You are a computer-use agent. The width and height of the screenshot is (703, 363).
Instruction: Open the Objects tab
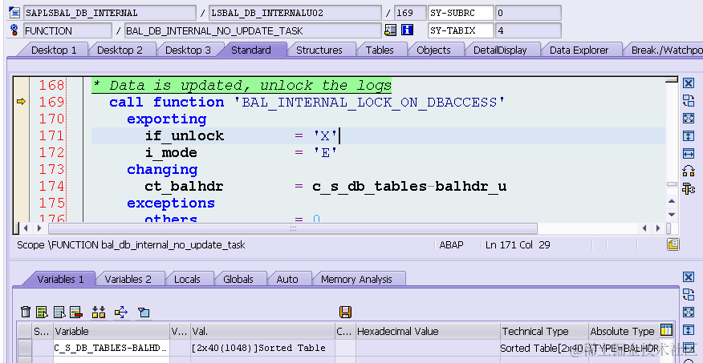click(x=433, y=50)
